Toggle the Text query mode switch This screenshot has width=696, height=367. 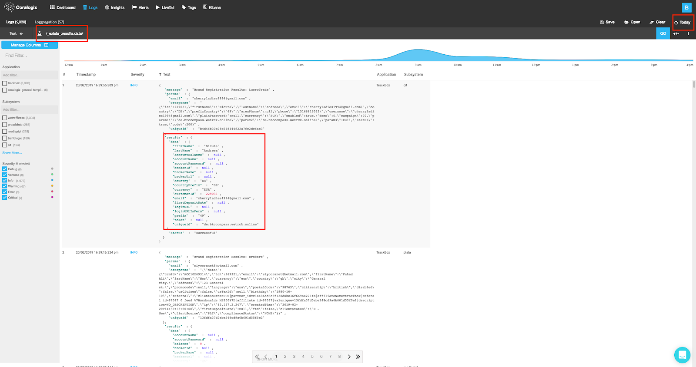click(x=16, y=33)
